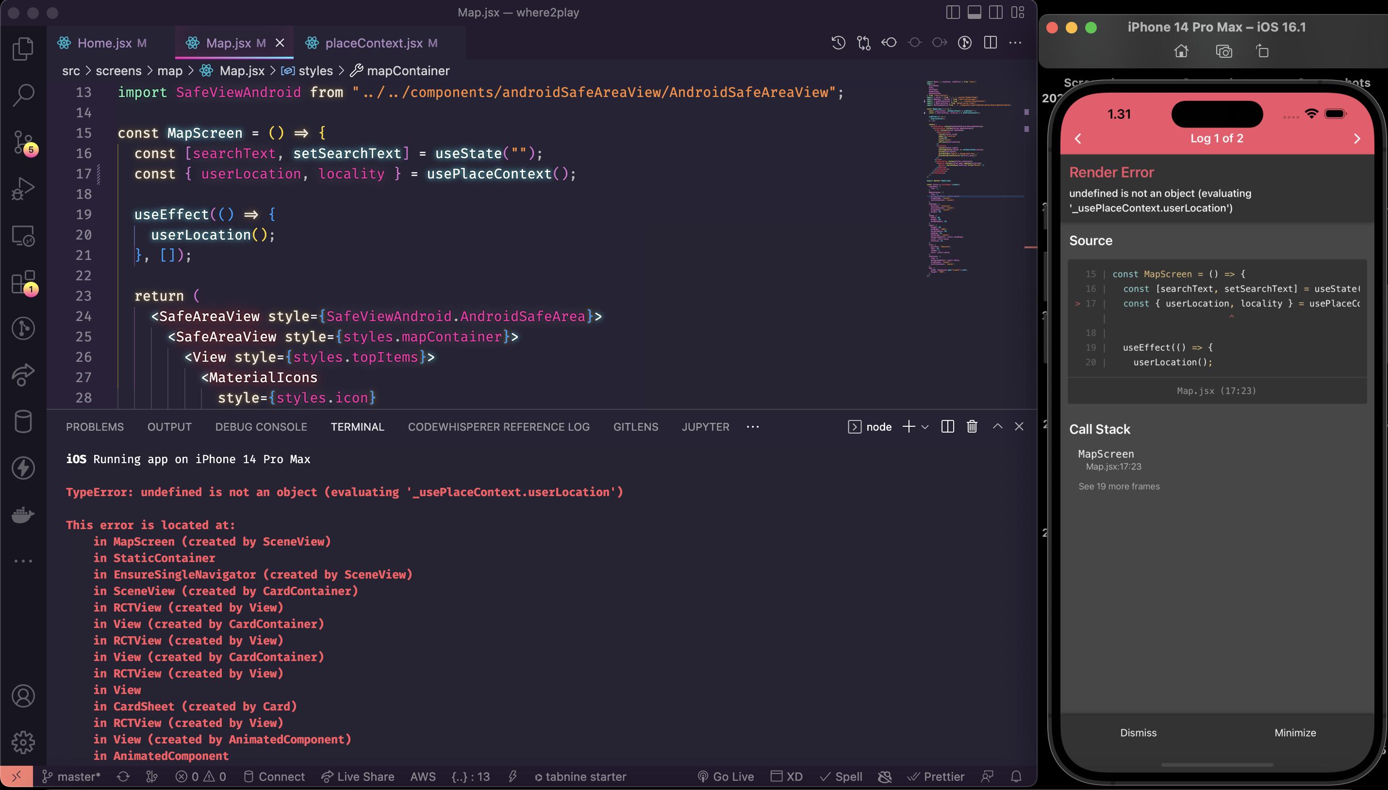The image size is (1388, 790).
Task: Open GITLENS panel tab
Action: (x=636, y=427)
